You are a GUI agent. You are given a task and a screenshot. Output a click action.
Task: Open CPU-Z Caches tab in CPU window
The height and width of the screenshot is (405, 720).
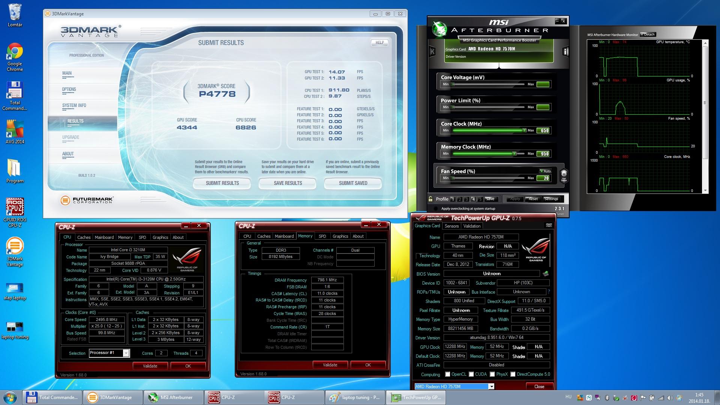coord(84,237)
